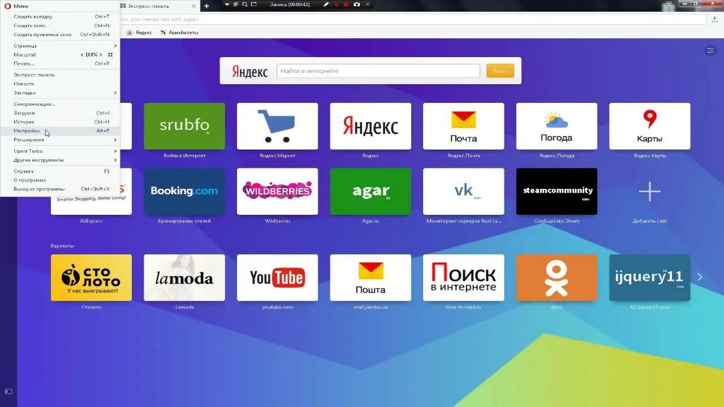
Task: Click the camera screenshot icon in the recorder toolbar
Action: click(x=356, y=4)
